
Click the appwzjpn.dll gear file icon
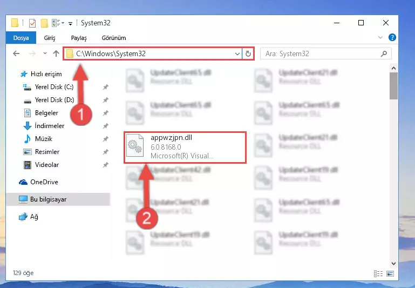[x=135, y=145]
